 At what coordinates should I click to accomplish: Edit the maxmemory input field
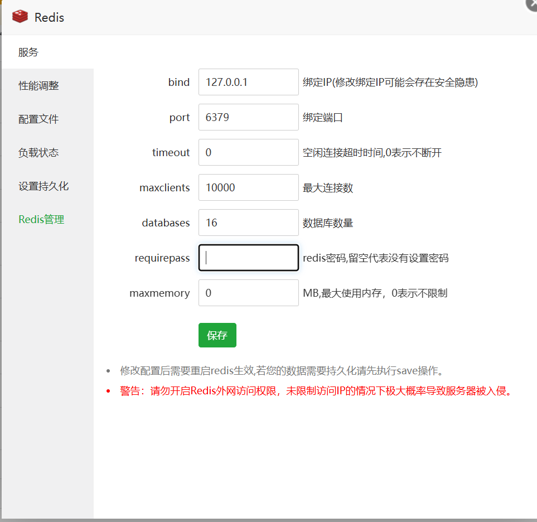249,293
